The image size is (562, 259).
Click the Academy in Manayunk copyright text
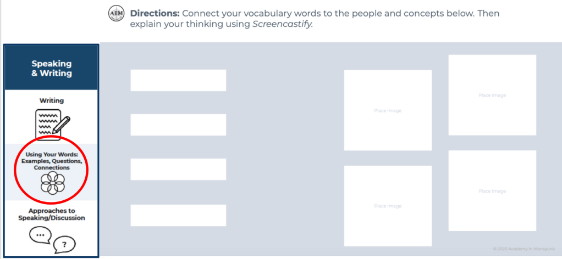(x=516, y=249)
